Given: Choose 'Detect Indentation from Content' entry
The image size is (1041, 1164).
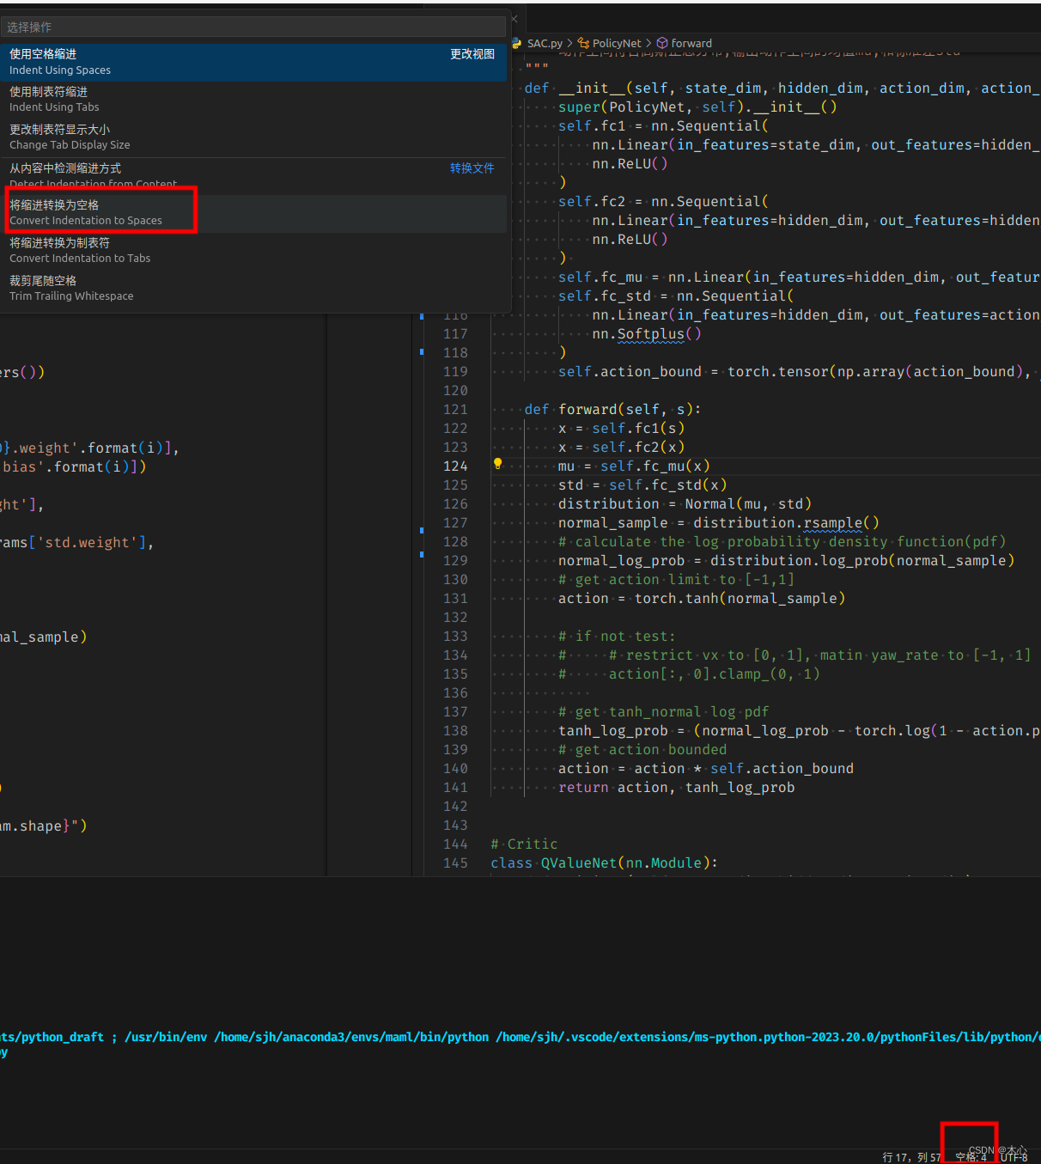Looking at the screenshot, I should pyautogui.click(x=253, y=175).
